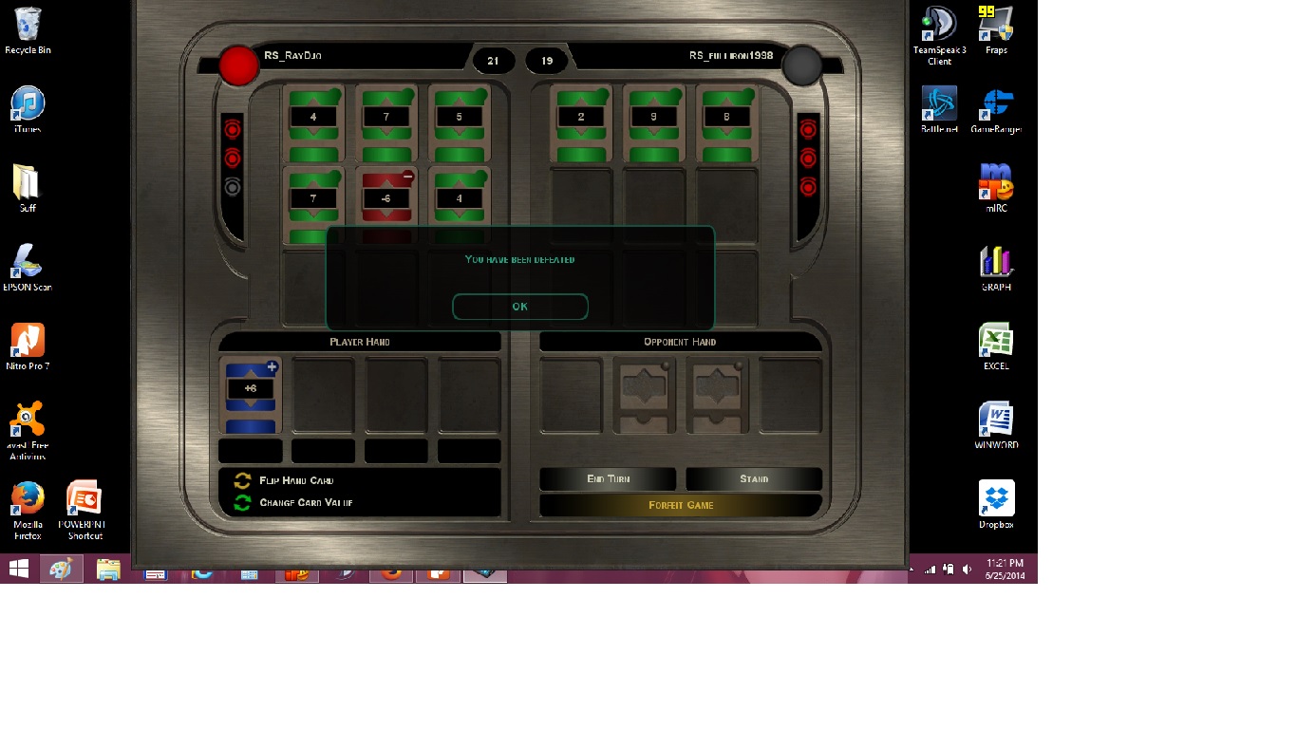Image resolution: width=1297 pixels, height=729 pixels.
Task: Click the taskbar clock showing 11:21 PM
Action: click(1004, 570)
